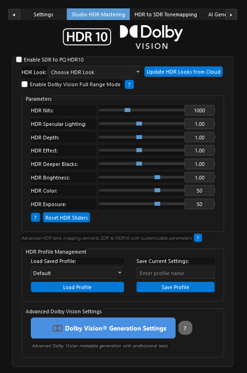Click Update HDR Looks from Cloud
This screenshot has height=373, width=247.
coord(183,72)
